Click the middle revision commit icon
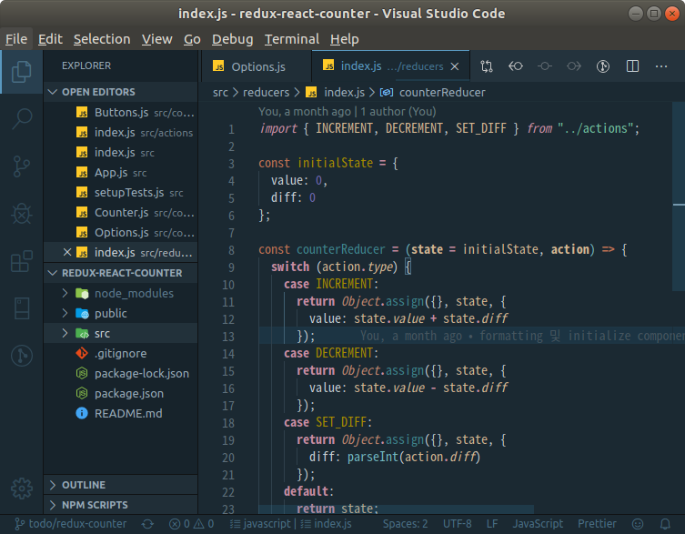Viewport: 685px width, 534px height. (x=545, y=66)
